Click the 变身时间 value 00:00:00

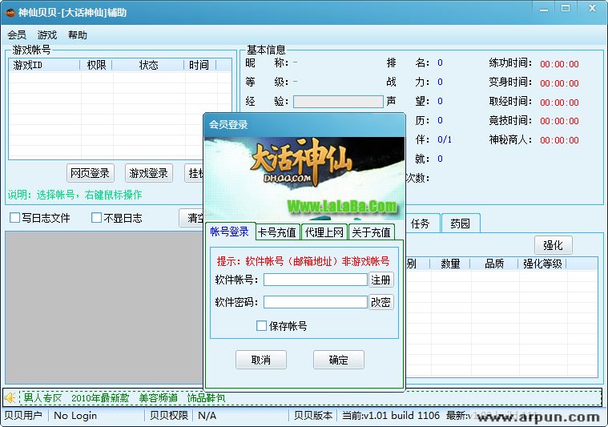pos(559,83)
